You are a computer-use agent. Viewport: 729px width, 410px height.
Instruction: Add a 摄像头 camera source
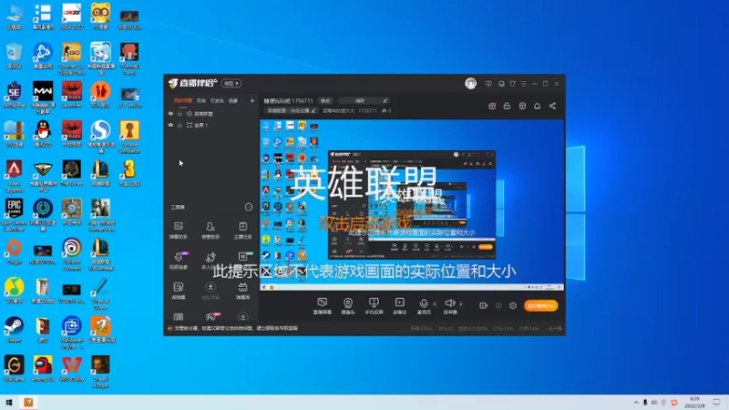point(348,306)
